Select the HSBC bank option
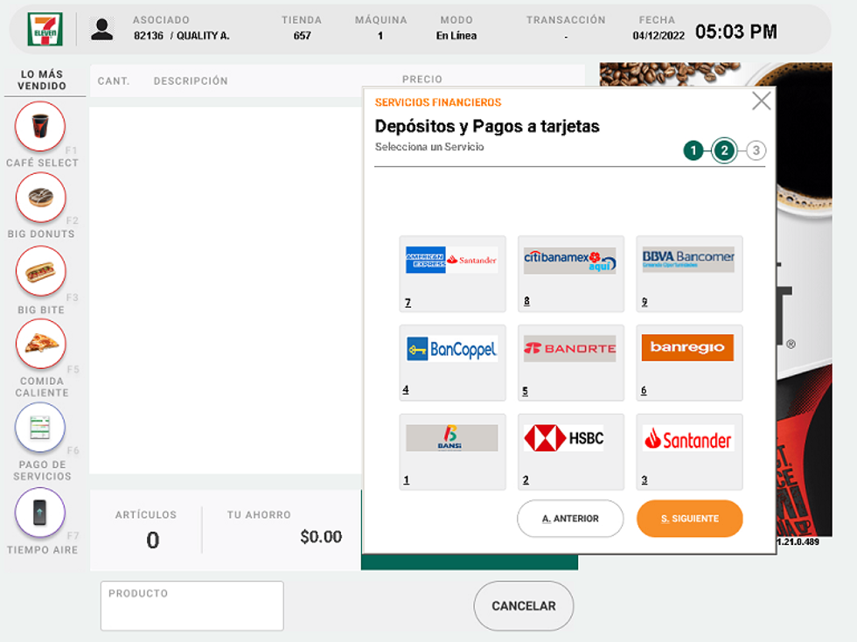This screenshot has height=642, width=857. click(x=570, y=451)
